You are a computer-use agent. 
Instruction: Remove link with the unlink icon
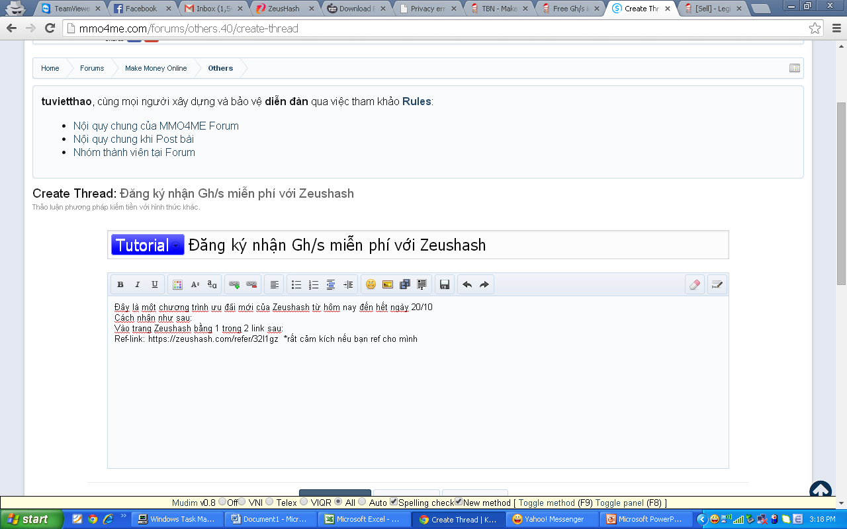coord(251,284)
